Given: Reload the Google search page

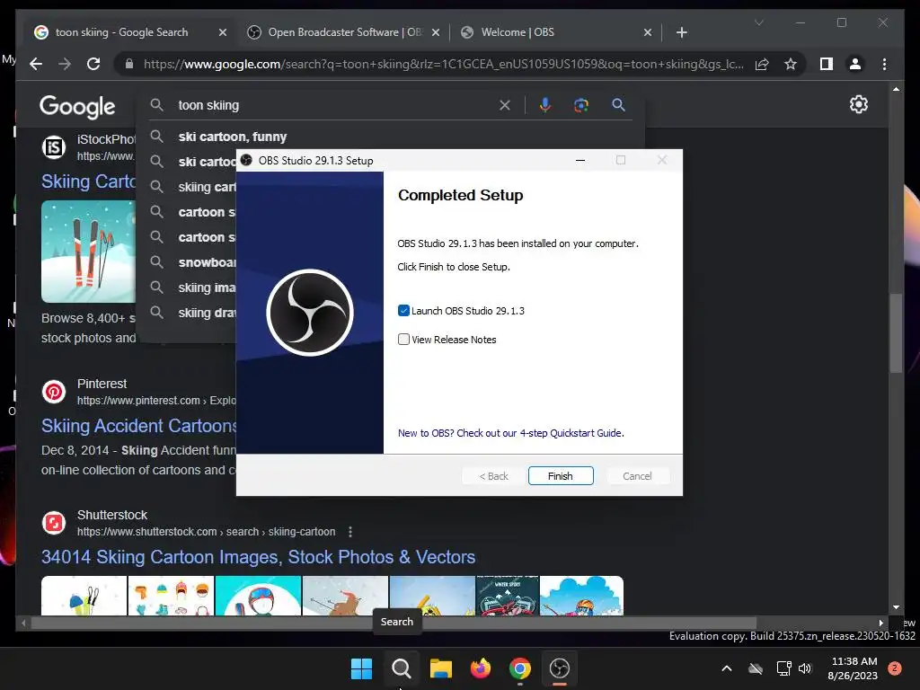Looking at the screenshot, I should pos(93,64).
